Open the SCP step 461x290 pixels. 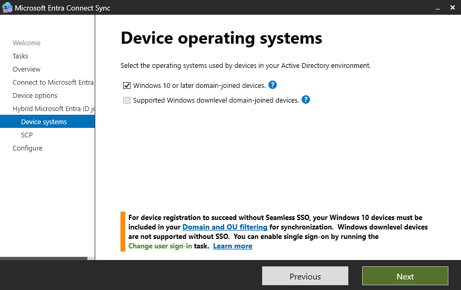[x=27, y=135]
